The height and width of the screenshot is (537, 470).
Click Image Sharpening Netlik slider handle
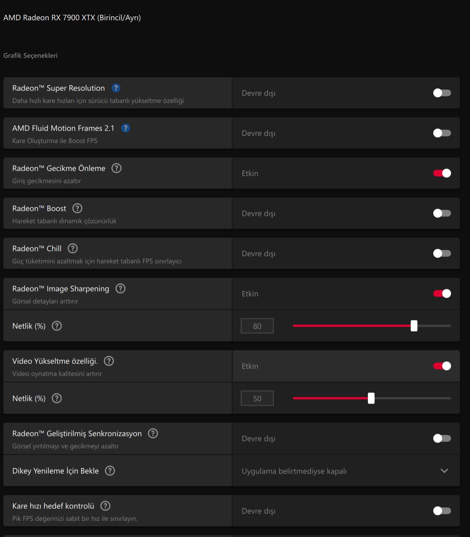414,326
